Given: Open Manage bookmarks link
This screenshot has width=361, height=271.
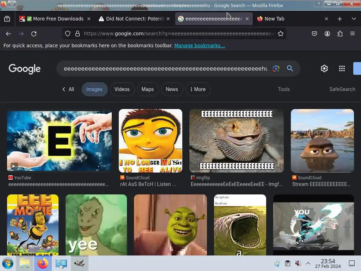Looking at the screenshot, I should (x=200, y=46).
